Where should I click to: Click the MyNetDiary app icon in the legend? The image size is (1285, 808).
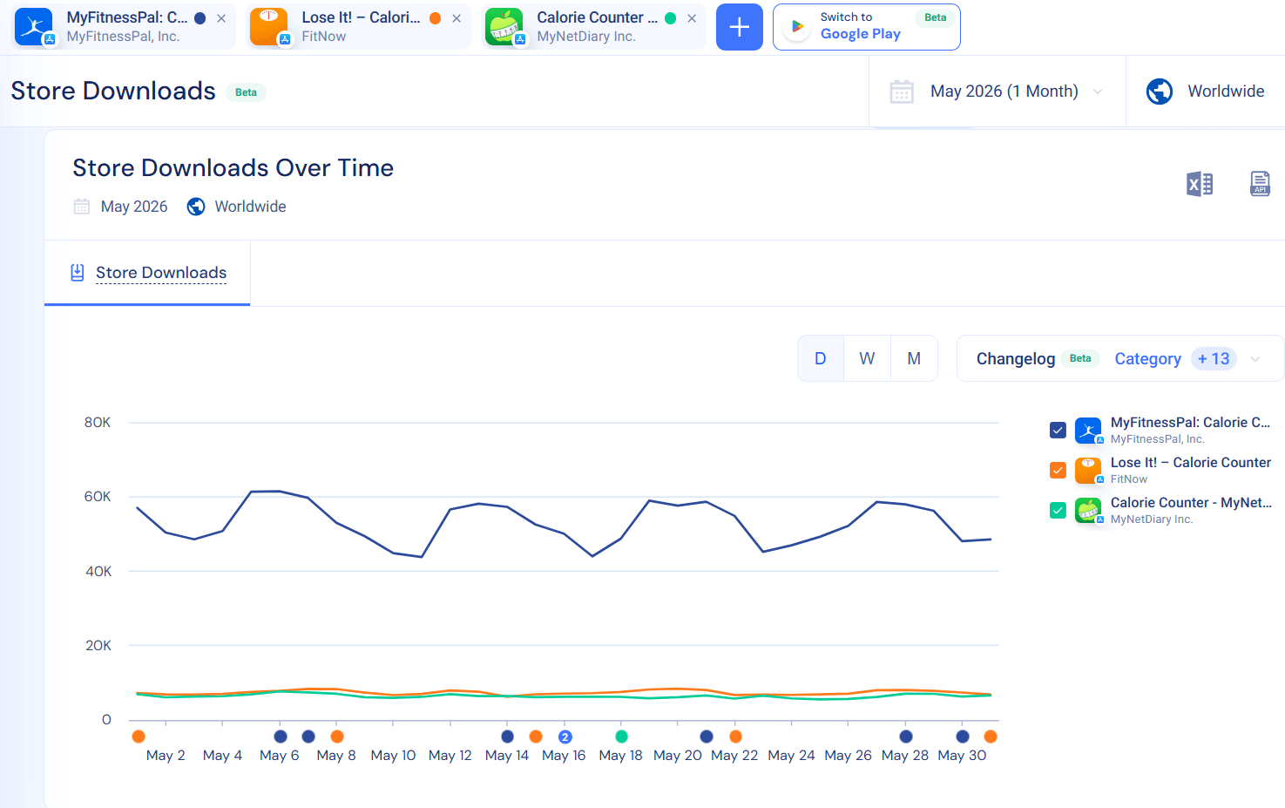[x=1088, y=511]
